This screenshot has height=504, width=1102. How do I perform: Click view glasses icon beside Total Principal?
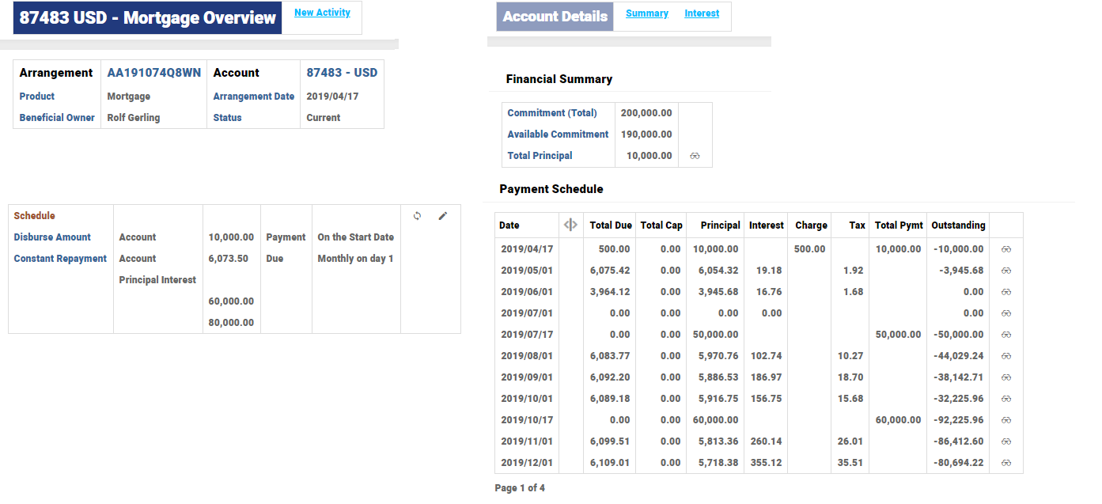click(x=695, y=156)
